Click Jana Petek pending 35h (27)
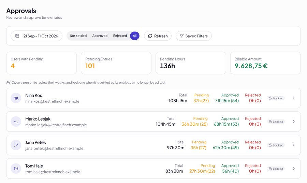The height and width of the screenshot is (183, 307). point(199,148)
